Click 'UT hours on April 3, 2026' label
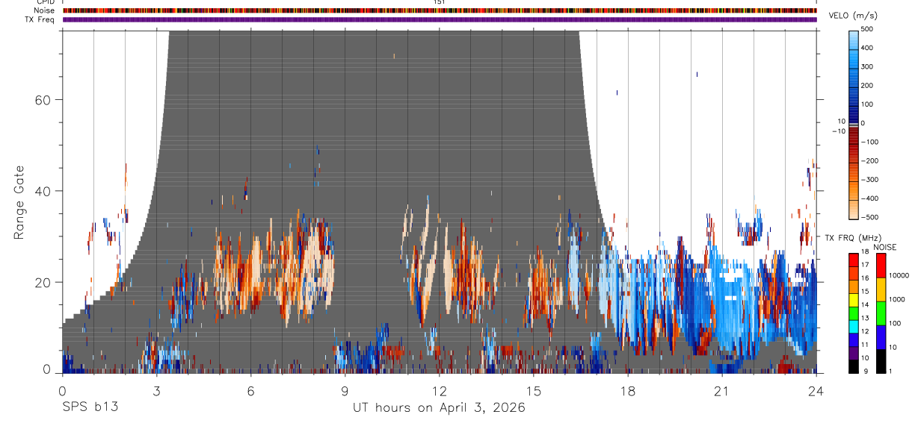The image size is (918, 423). (439, 407)
